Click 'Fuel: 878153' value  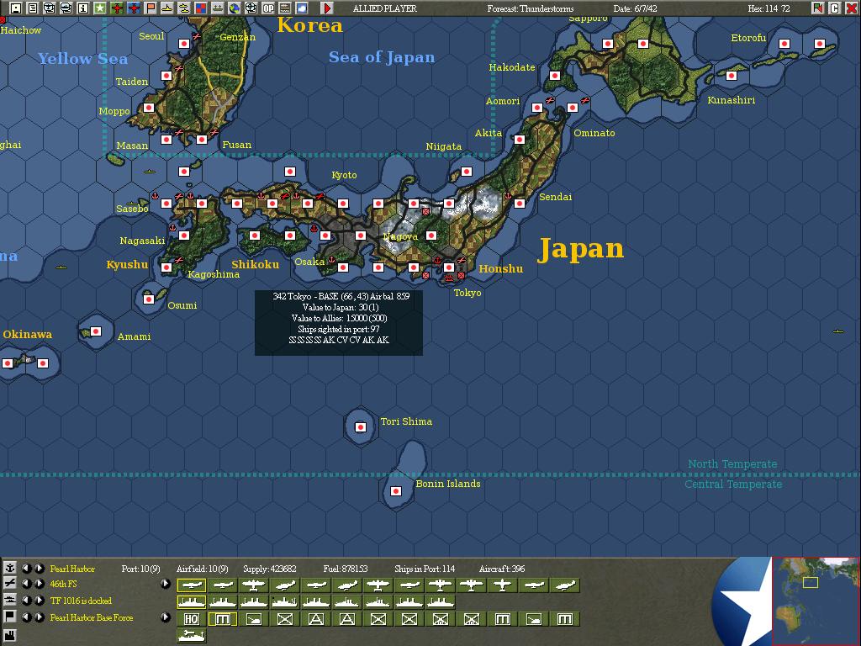click(346, 569)
